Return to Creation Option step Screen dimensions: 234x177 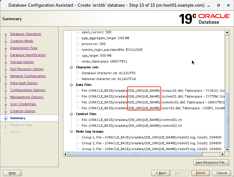click(x=23, y=111)
